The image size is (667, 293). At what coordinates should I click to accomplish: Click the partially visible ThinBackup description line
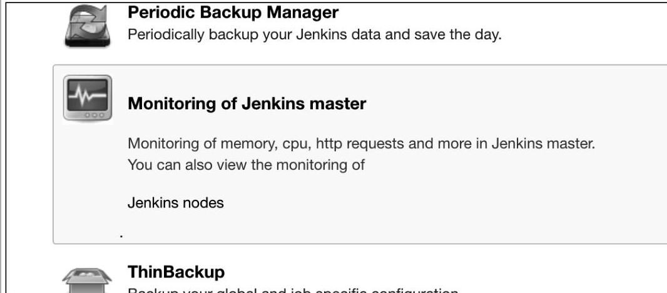tap(293, 291)
